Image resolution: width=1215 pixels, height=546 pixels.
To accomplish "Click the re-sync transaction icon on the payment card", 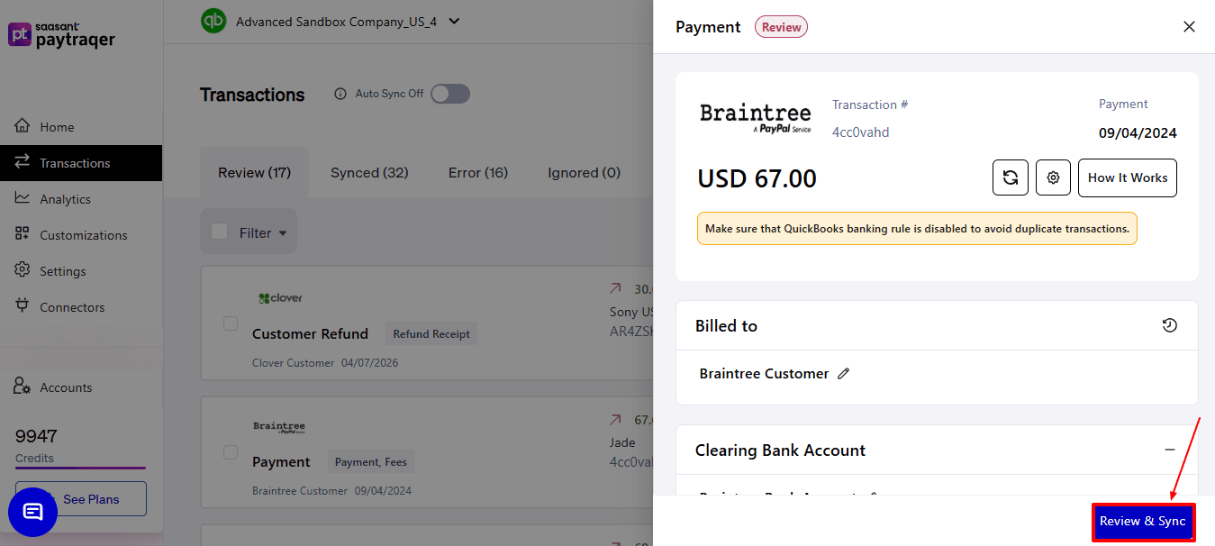I will 1010,177.
